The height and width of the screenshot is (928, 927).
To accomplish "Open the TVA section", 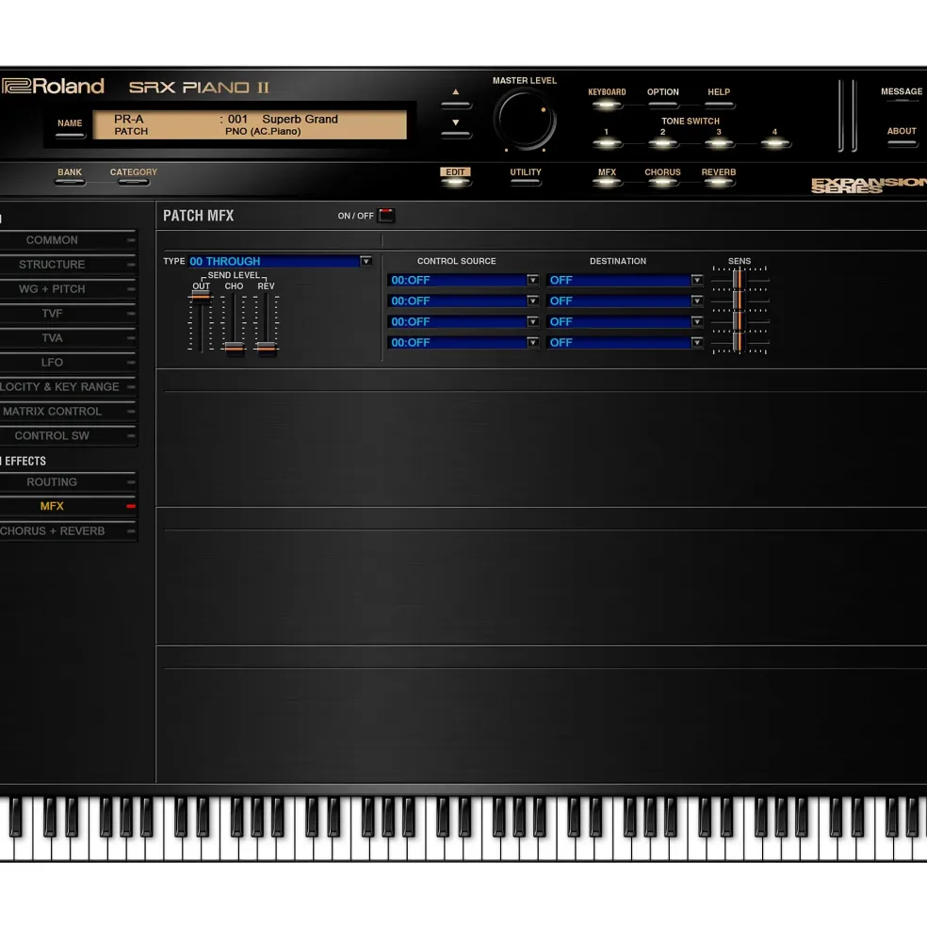I will 68,338.
